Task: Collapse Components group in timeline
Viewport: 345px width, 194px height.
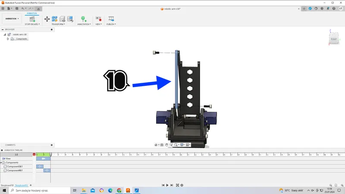Action: click(1, 163)
